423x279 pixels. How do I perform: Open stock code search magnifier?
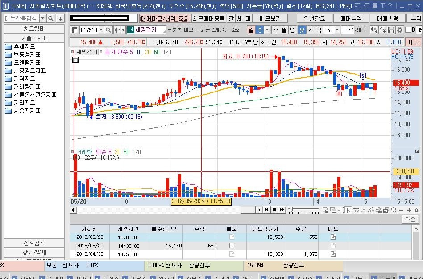pyautogui.click(x=108, y=29)
